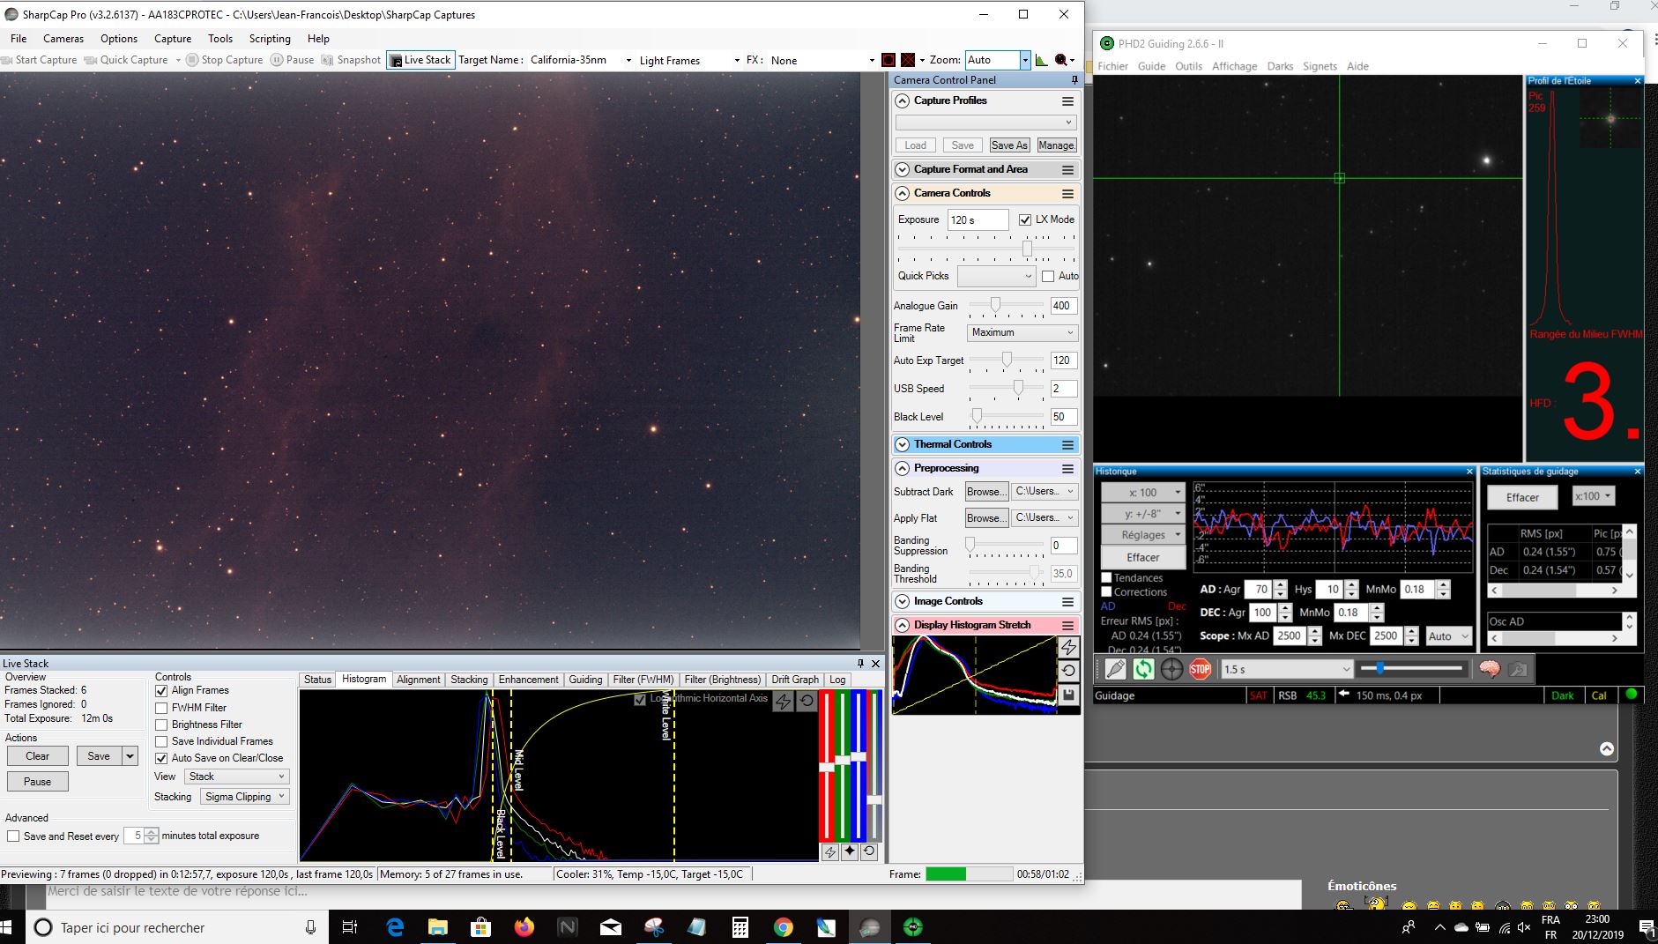Click the PHD2 STOP sign icon
Screen dimensions: 1658x944
click(x=1200, y=669)
